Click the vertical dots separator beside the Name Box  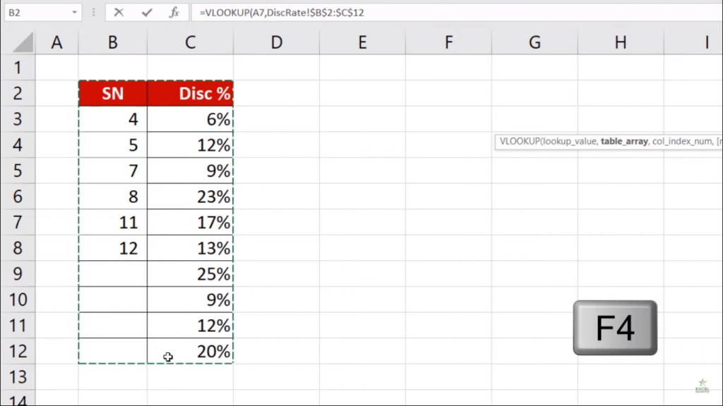[94, 12]
